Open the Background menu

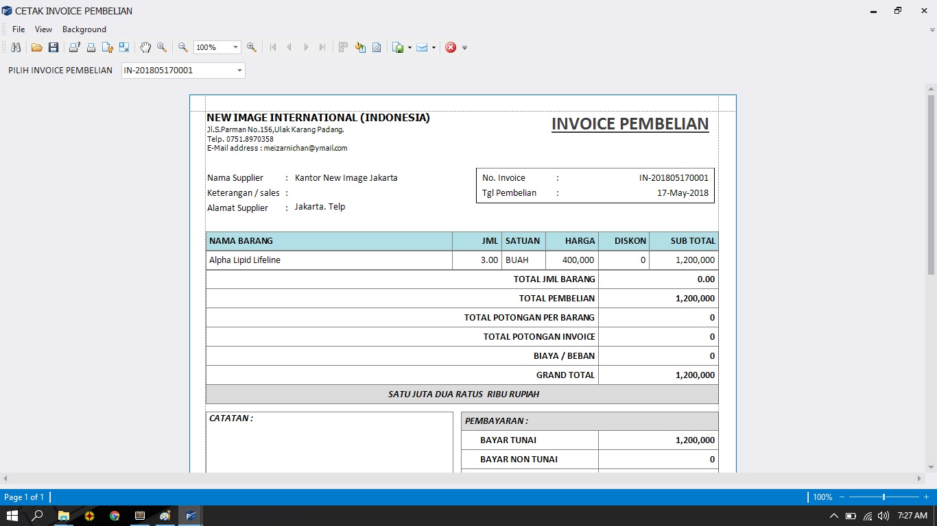[84, 29]
